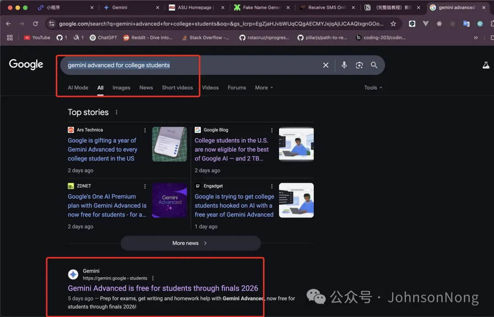Open options for Ars Technica story
This screenshot has height=317, width=494.
point(145,130)
